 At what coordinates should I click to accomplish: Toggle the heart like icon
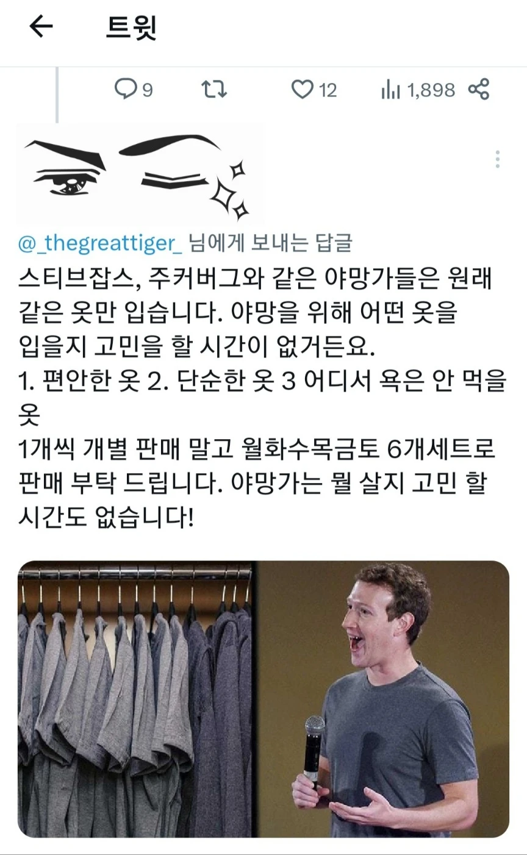point(302,90)
